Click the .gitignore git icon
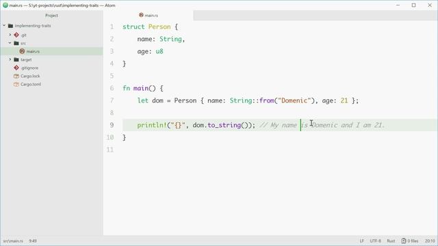This screenshot has height=246, width=438. [16, 68]
